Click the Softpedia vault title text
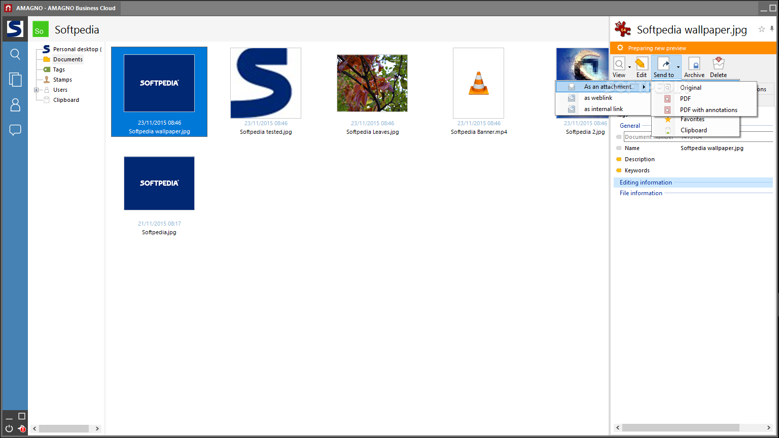This screenshot has height=438, width=779. coord(77,29)
